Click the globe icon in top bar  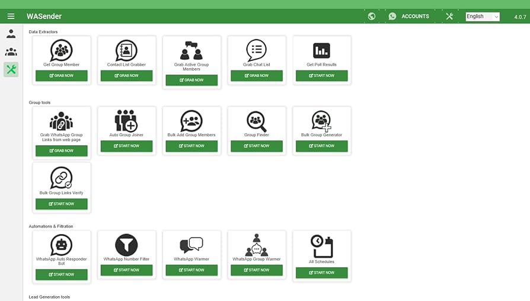(x=372, y=17)
